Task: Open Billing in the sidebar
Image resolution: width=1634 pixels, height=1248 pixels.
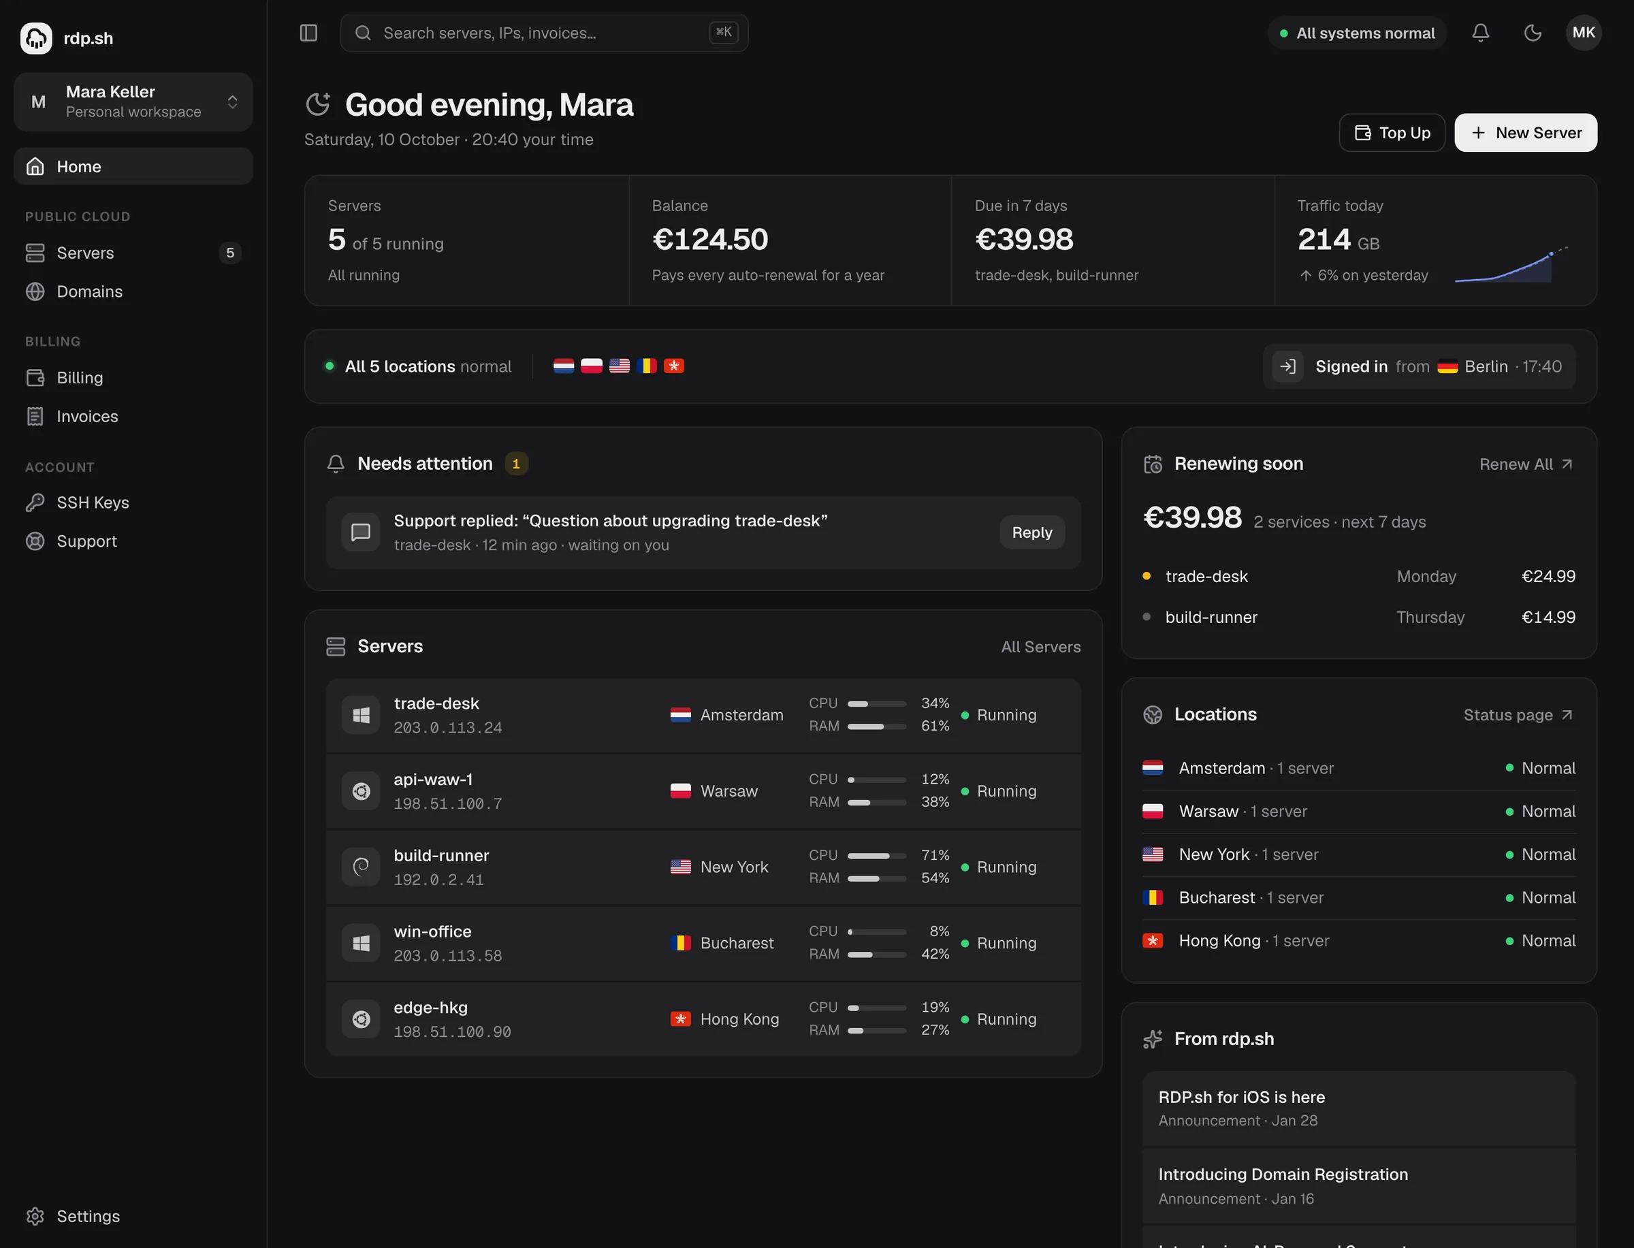Action: click(x=133, y=377)
